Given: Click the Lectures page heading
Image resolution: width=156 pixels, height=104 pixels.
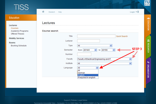Looking at the screenshot, I should coord(49,23).
